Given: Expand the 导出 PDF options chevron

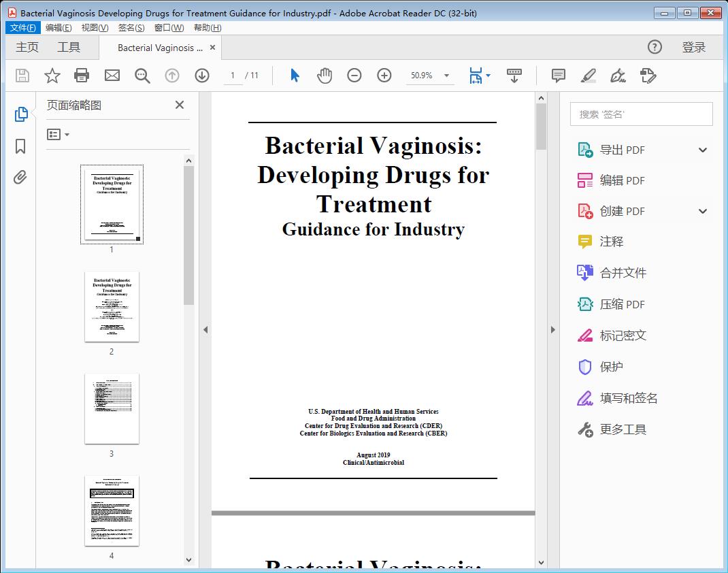Looking at the screenshot, I should tap(702, 149).
